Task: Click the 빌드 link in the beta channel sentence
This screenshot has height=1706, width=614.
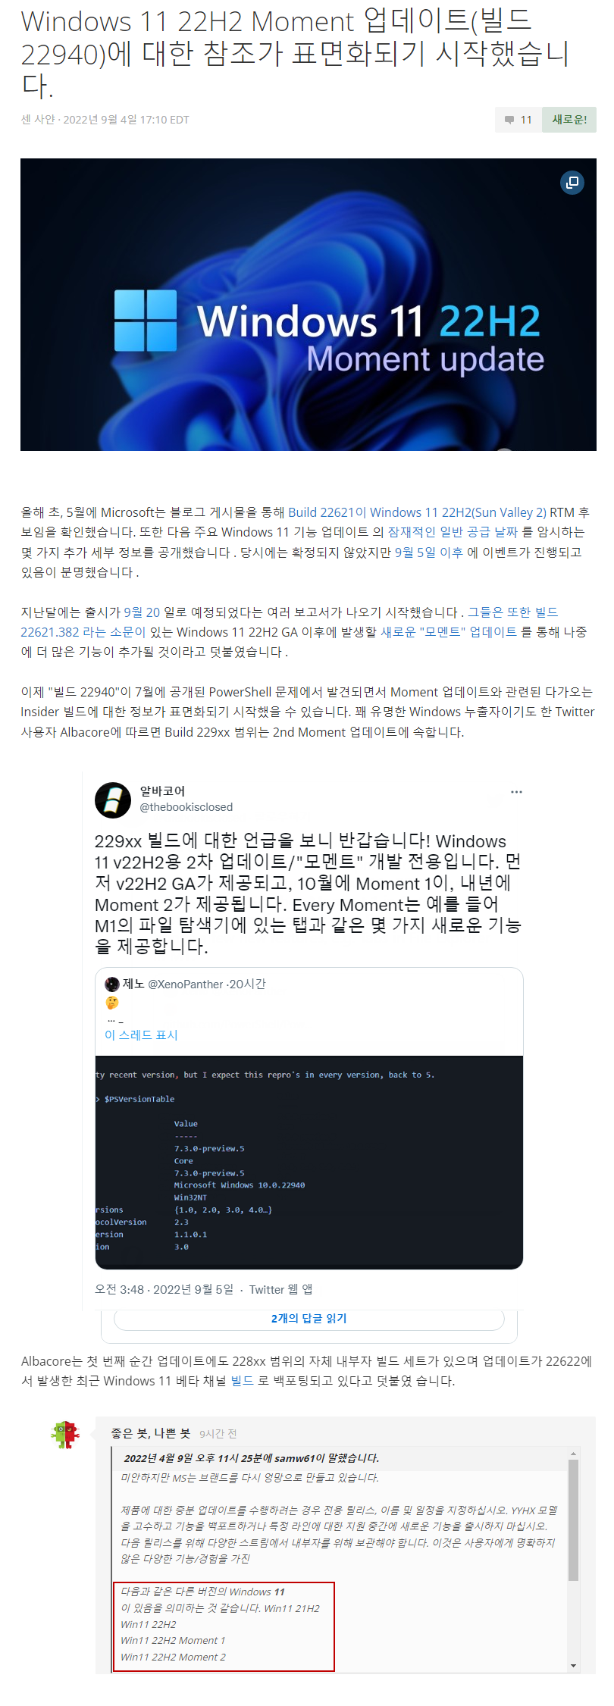Action: click(x=243, y=1381)
